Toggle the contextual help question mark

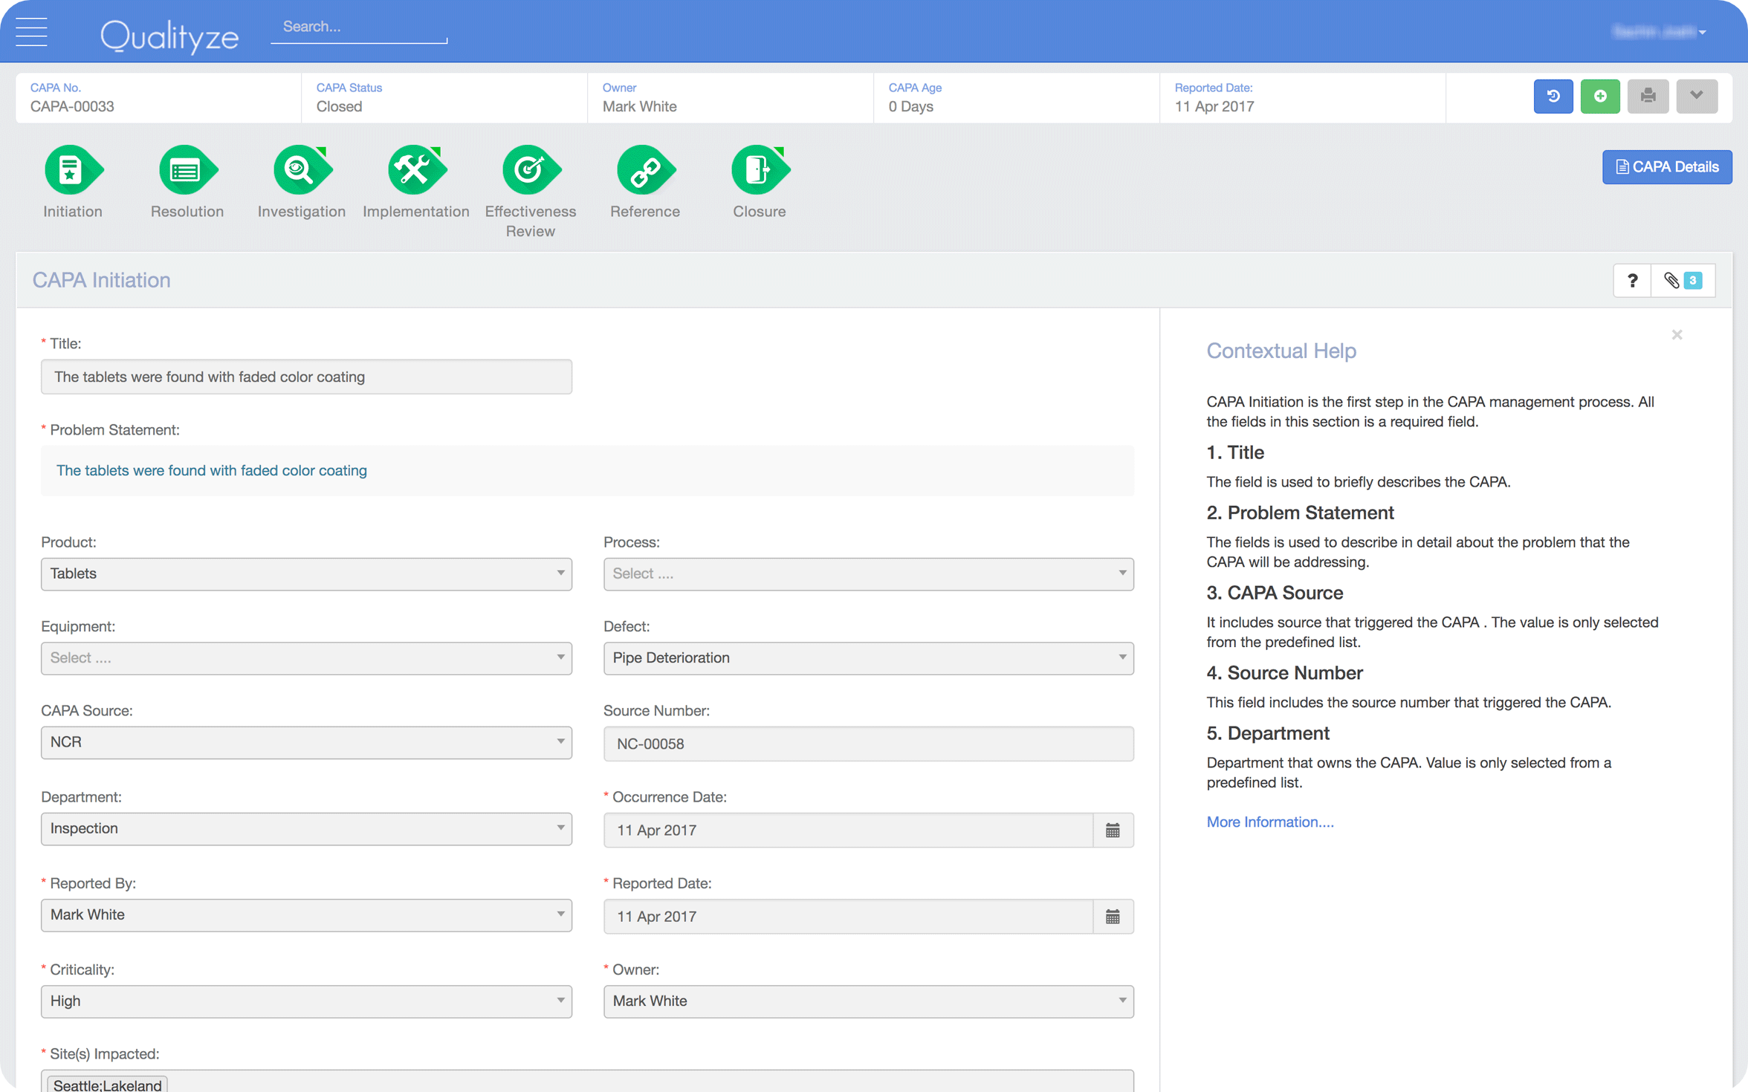(1632, 281)
